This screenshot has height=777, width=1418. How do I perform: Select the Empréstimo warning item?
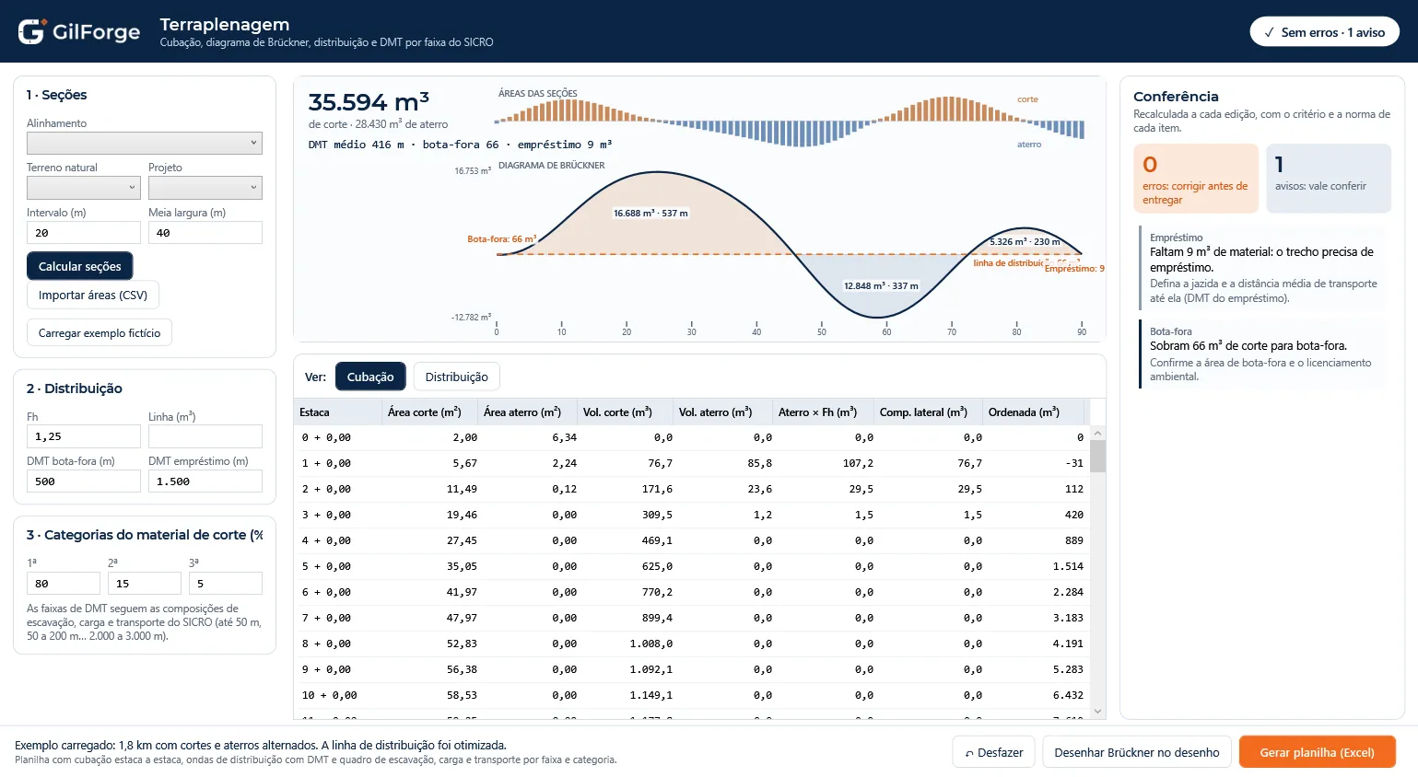[1262, 268]
